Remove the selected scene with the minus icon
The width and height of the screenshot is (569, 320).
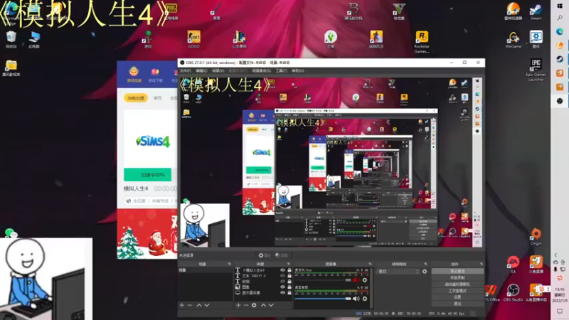[189, 305]
